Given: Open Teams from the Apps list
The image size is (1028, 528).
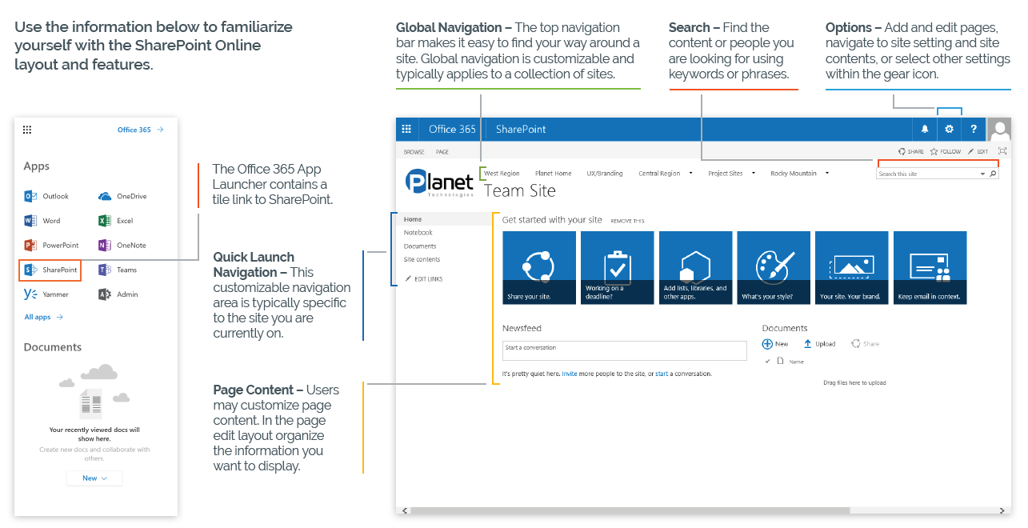Looking at the screenshot, I should 117,270.
